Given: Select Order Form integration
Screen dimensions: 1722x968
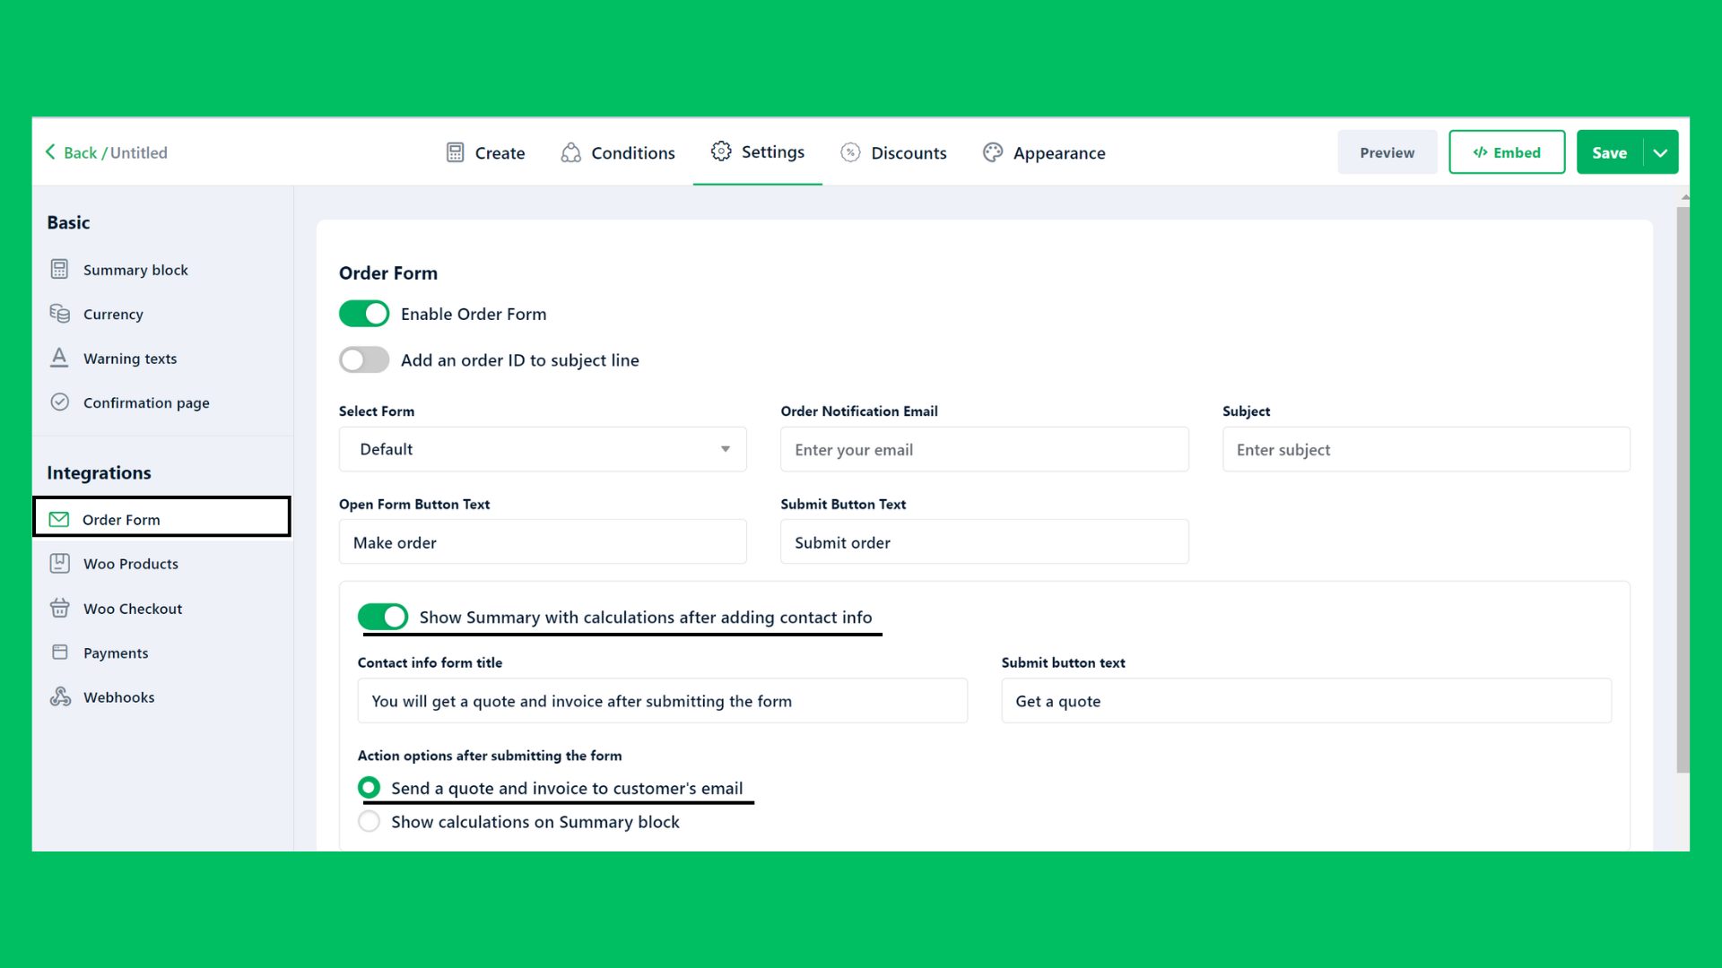Looking at the screenshot, I should [162, 517].
